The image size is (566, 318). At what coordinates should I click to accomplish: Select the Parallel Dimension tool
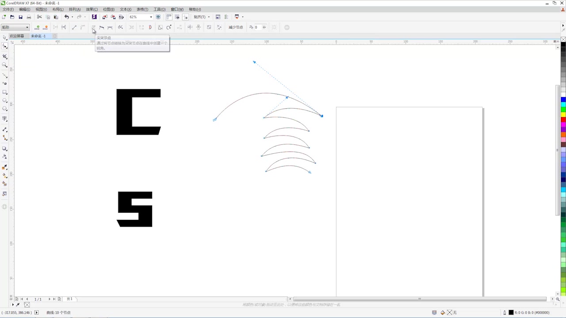tap(5, 130)
